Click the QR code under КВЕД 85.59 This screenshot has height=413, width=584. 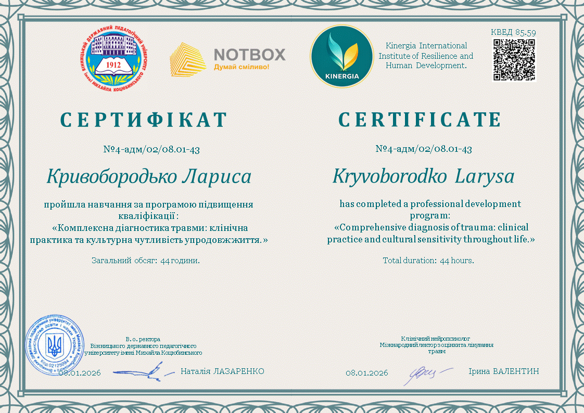[514, 60]
